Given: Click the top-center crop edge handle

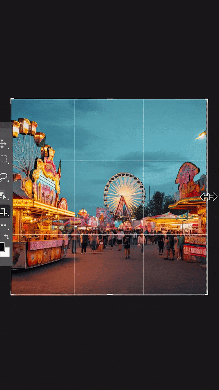Looking at the screenshot, I should point(109,99).
